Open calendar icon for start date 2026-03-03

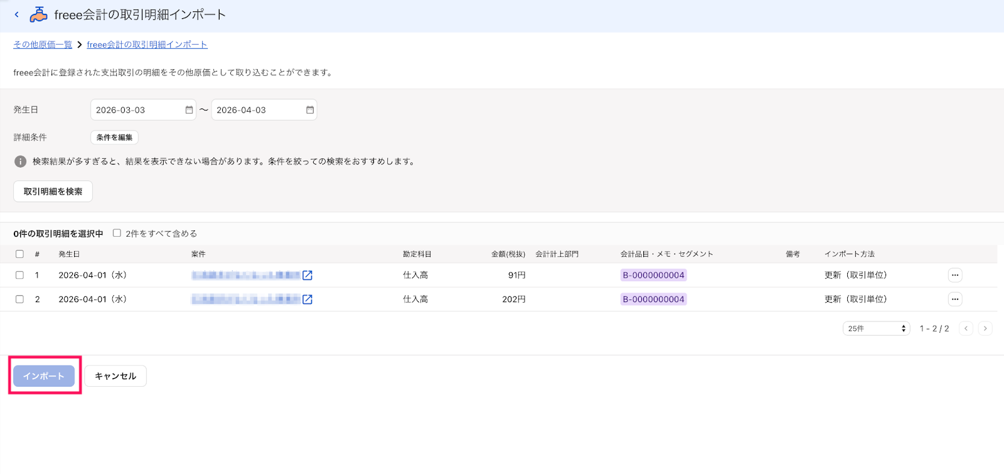point(189,110)
